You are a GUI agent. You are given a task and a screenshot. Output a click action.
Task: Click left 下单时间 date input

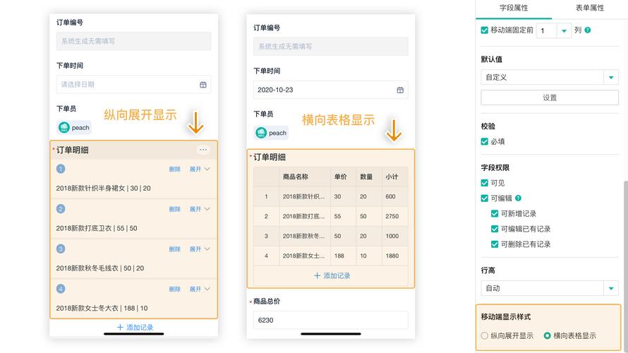pos(133,85)
